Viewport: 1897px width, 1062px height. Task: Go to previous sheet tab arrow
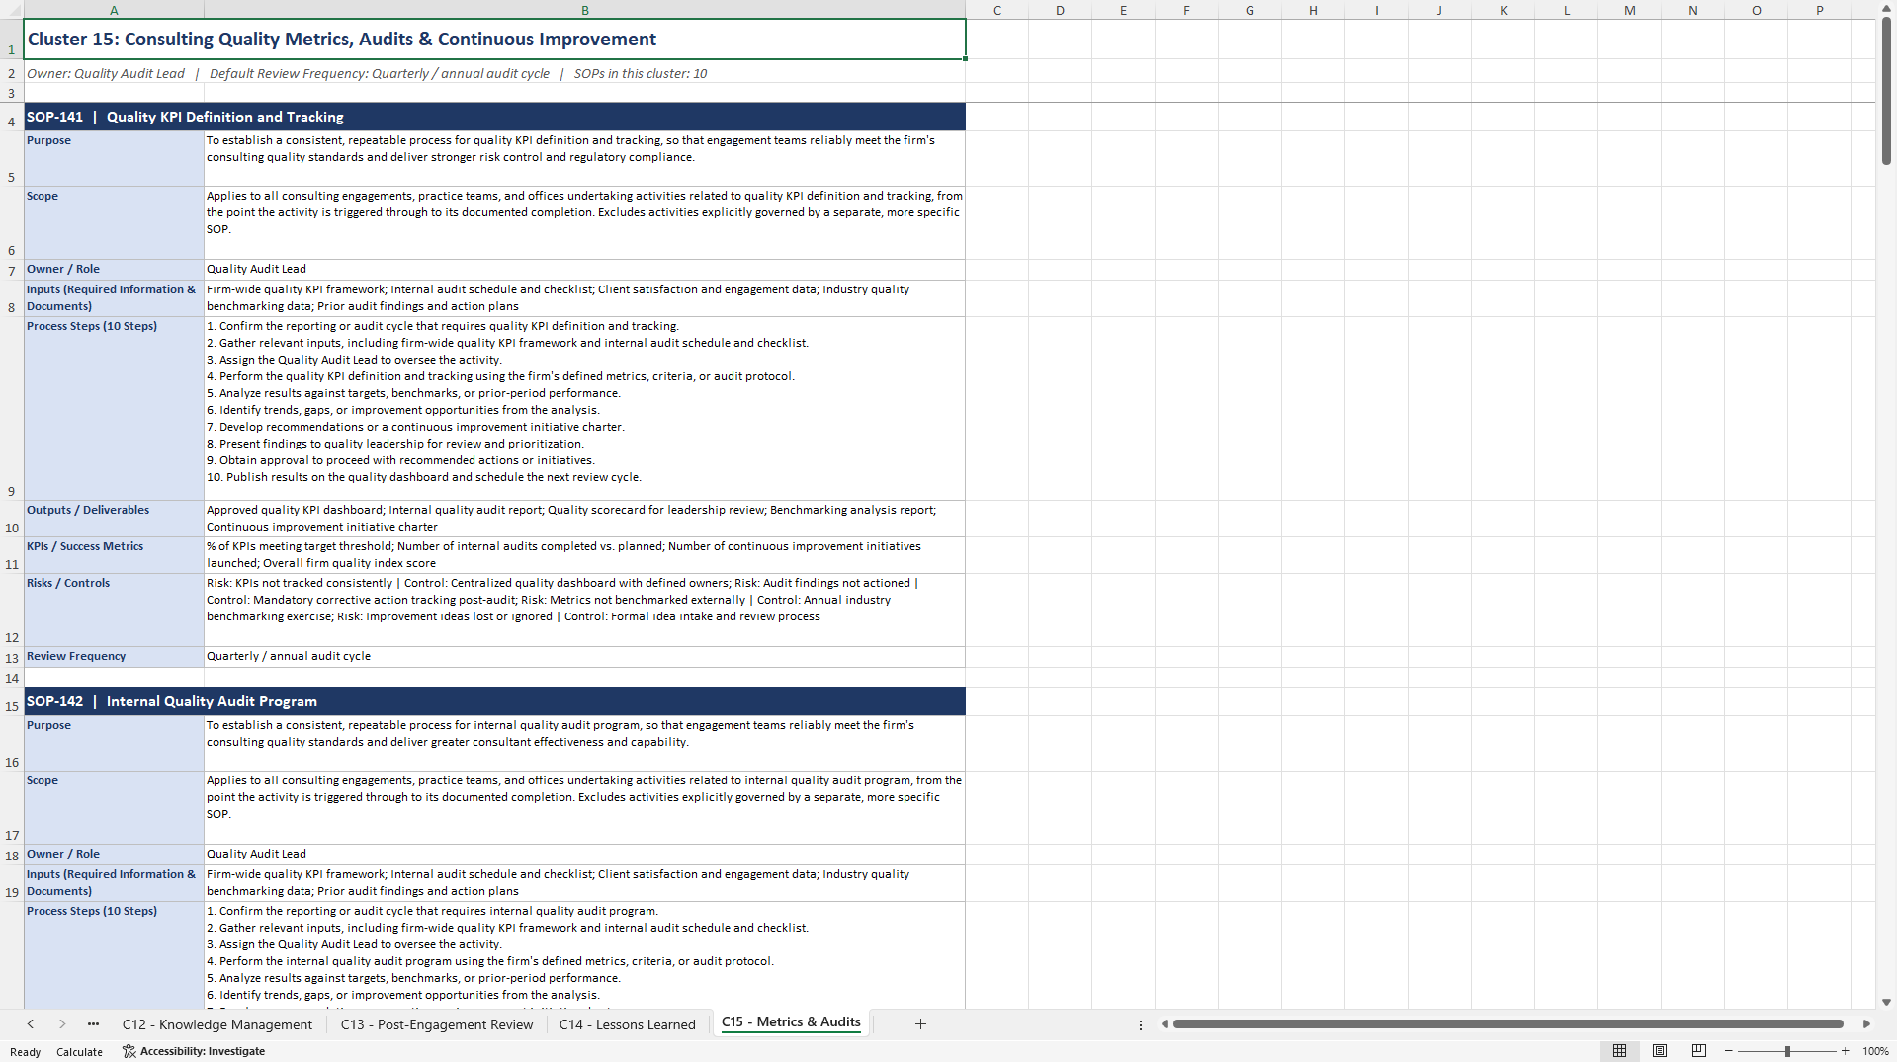point(31,1024)
